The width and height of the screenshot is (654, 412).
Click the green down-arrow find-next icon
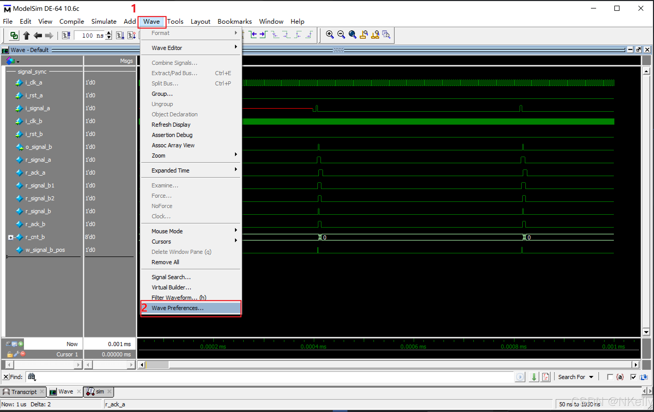534,377
